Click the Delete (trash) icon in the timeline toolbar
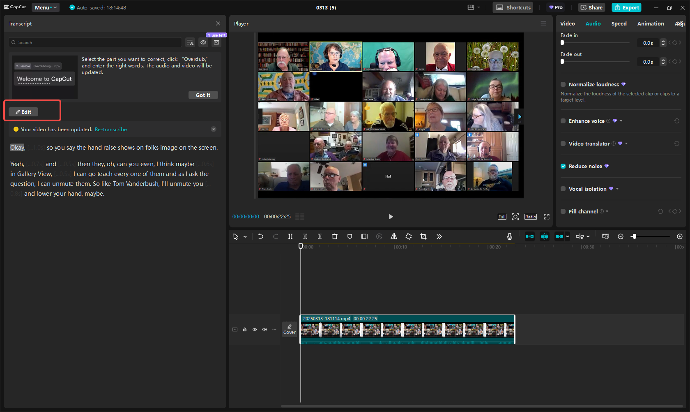 click(x=335, y=236)
